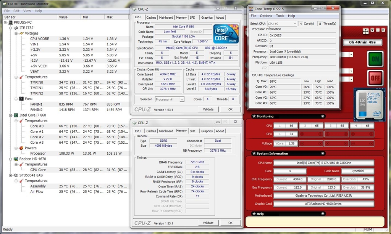Click the PRIUS5-PC computer icon
This screenshot has height=234, width=391.
pyautogui.click(x=10, y=22)
